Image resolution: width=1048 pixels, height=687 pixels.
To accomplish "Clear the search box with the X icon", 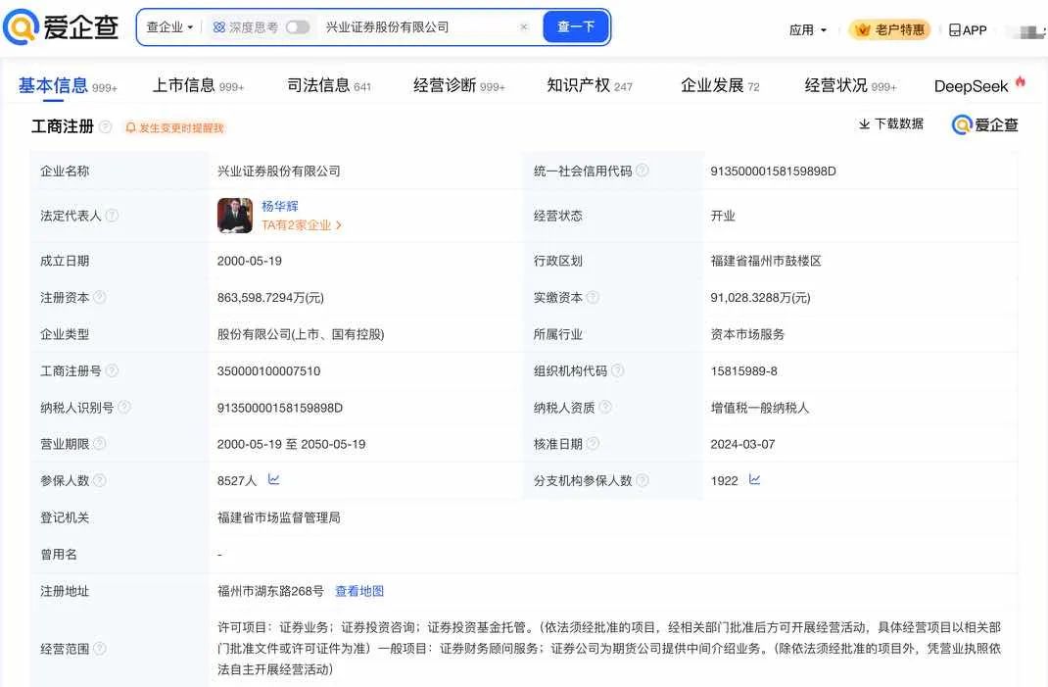I will point(524,26).
